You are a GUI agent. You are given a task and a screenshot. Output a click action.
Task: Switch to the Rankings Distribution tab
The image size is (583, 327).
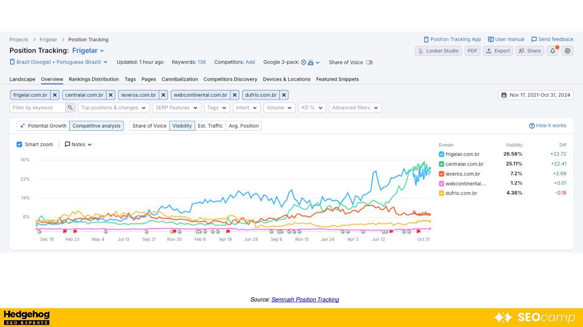pos(94,79)
